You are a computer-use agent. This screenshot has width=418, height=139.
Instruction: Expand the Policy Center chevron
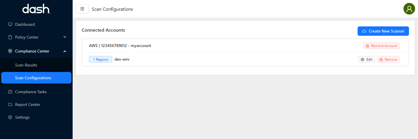pos(65,37)
